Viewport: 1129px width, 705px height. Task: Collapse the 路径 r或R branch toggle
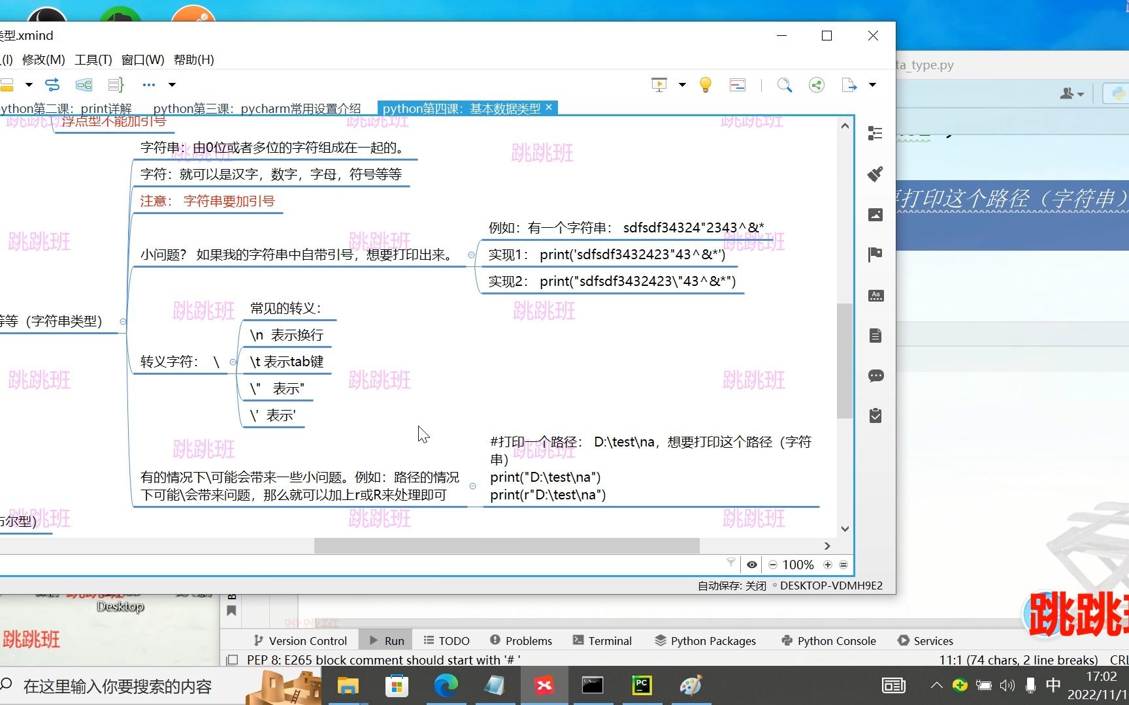473,486
